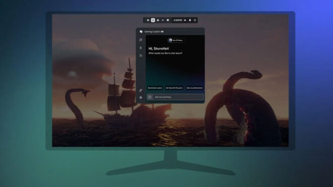
Task: Activate the microphone voice mode icon
Action: tap(141, 48)
